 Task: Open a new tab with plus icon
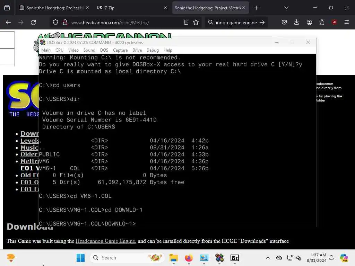point(256,8)
